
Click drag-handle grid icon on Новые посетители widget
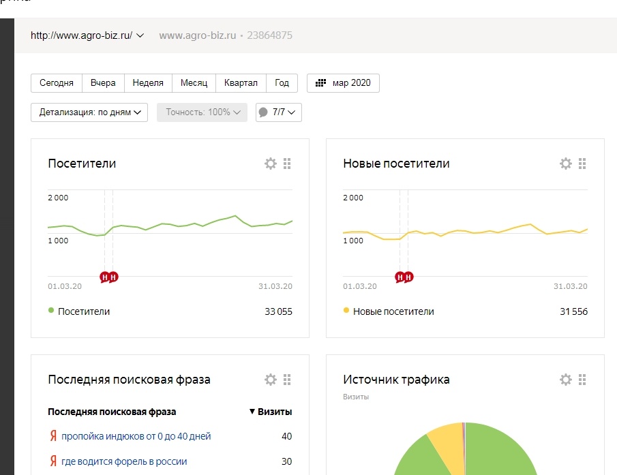pos(582,164)
